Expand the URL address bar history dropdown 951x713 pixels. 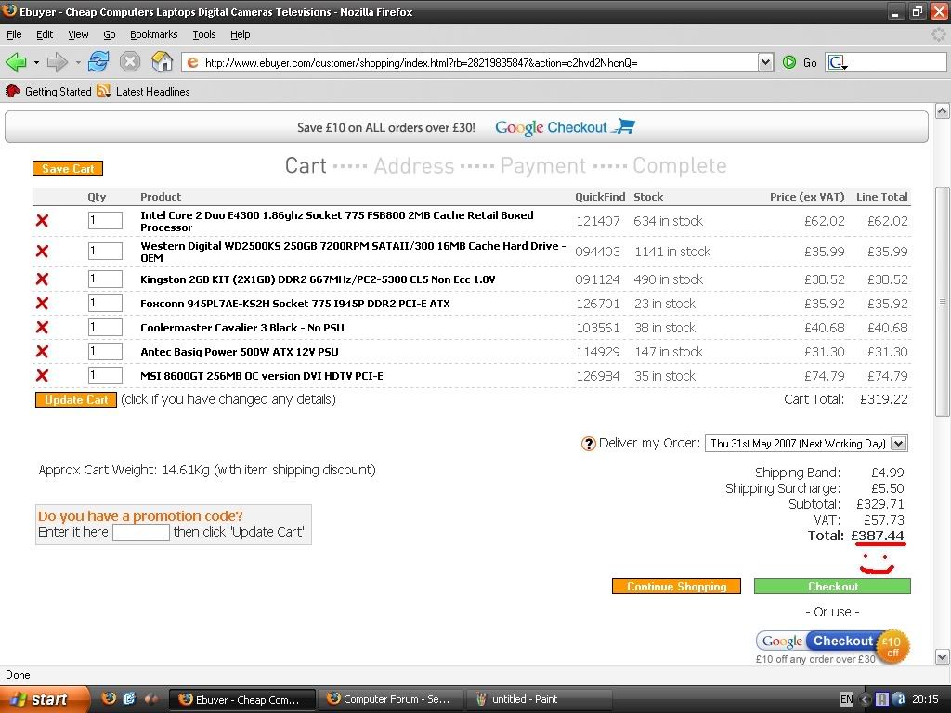click(x=765, y=62)
